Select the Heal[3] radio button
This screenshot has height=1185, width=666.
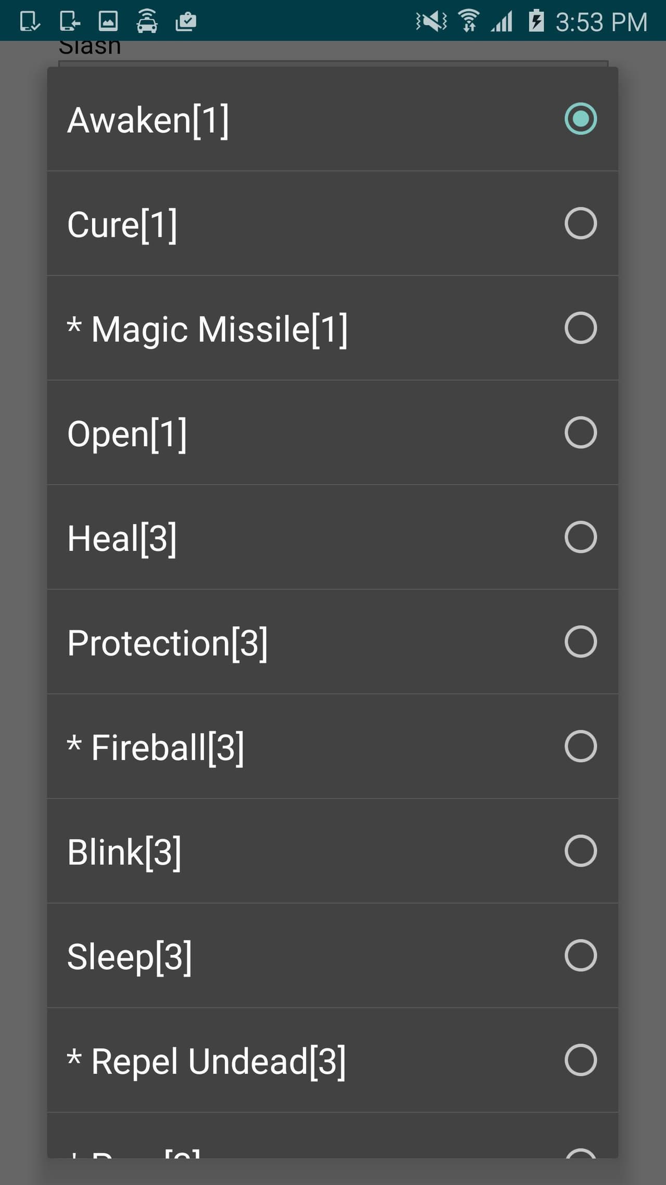pyautogui.click(x=580, y=537)
